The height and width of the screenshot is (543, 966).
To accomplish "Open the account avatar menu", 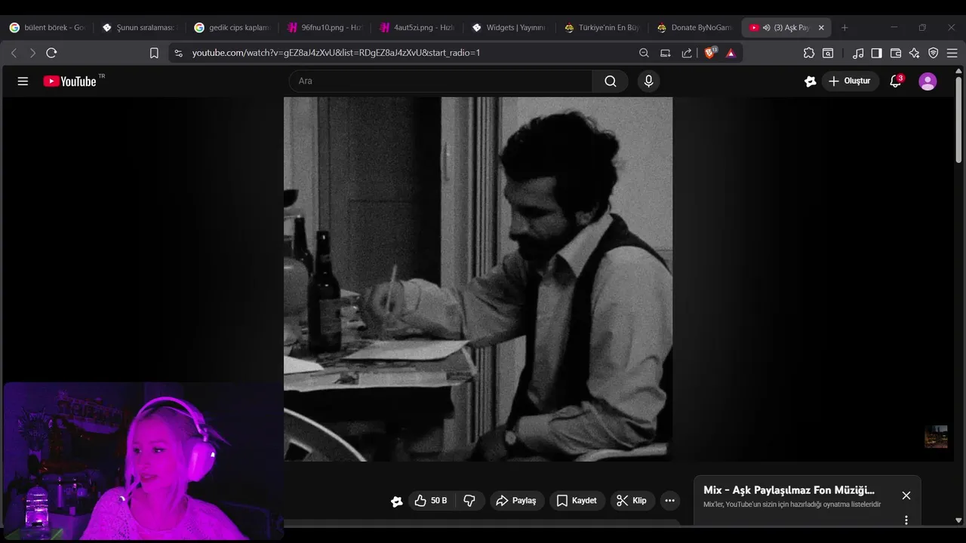I will tap(928, 81).
